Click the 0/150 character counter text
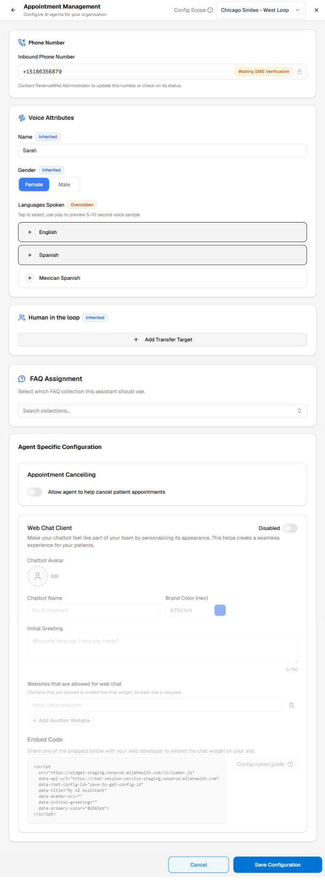The image size is (325, 880). [292, 669]
